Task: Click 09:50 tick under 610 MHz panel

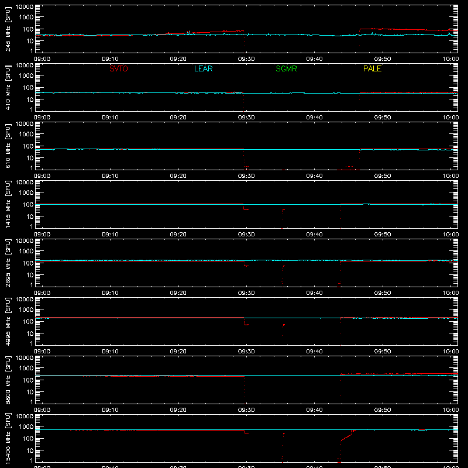Action: pyautogui.click(x=383, y=176)
